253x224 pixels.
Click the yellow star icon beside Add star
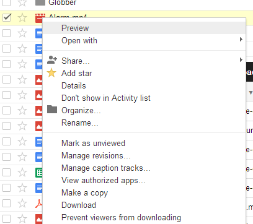click(51, 73)
